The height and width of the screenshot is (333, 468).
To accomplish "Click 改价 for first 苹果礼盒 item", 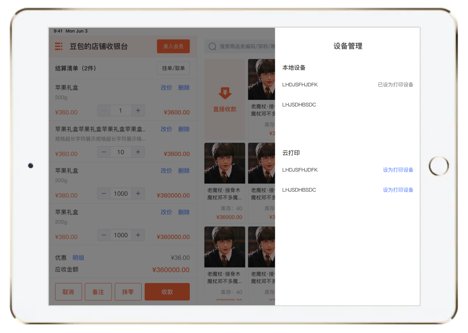I will coord(166,88).
